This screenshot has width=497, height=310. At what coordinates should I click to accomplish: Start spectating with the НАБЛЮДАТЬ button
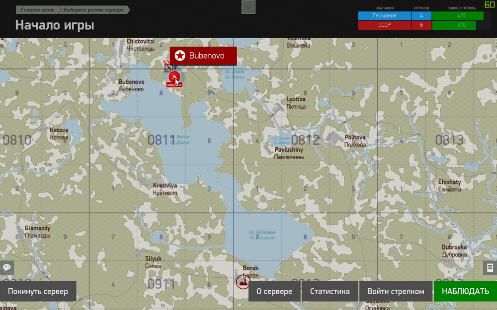(x=466, y=292)
